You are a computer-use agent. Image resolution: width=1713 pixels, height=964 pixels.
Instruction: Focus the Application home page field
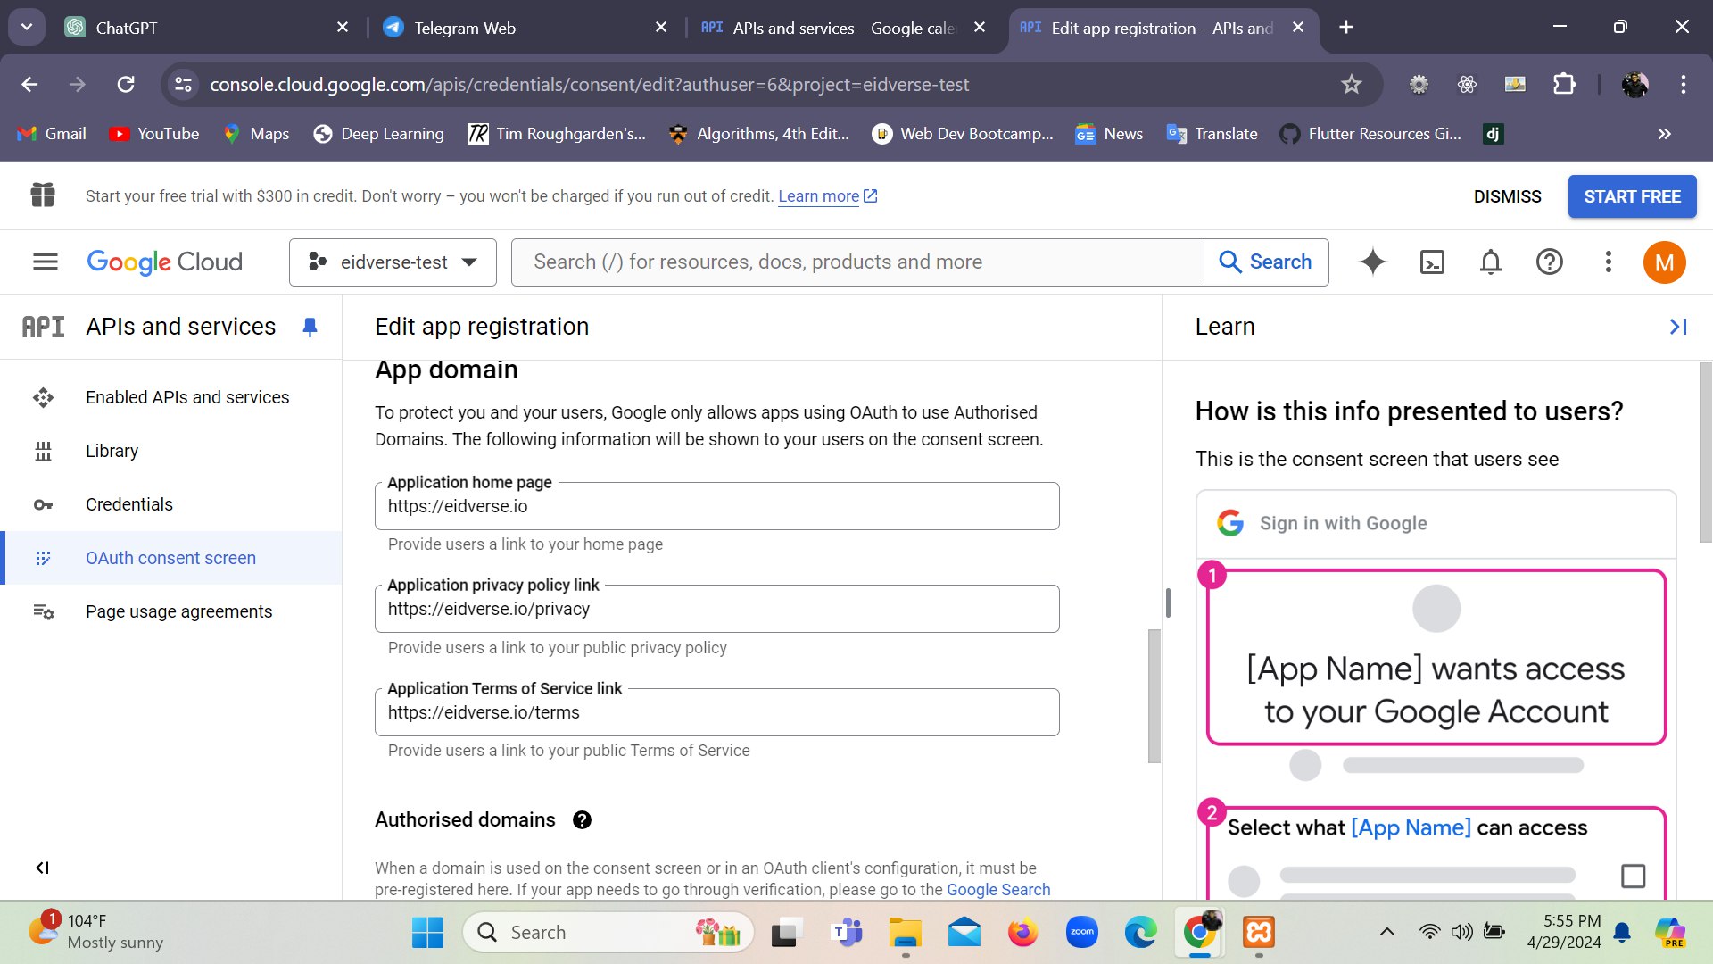point(717,506)
